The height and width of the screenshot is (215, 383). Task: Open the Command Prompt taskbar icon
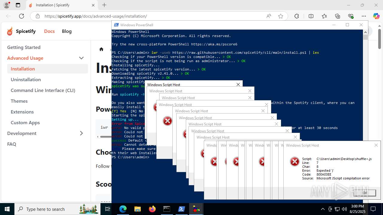[167, 209]
